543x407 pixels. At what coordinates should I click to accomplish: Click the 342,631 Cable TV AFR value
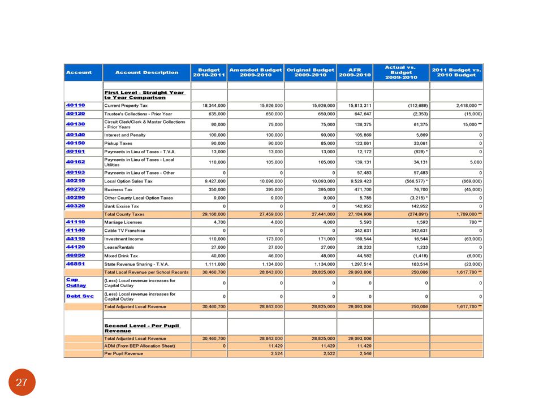[x=363, y=231]
